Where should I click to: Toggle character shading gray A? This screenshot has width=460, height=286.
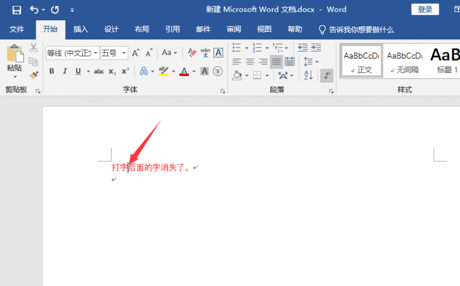click(x=204, y=71)
